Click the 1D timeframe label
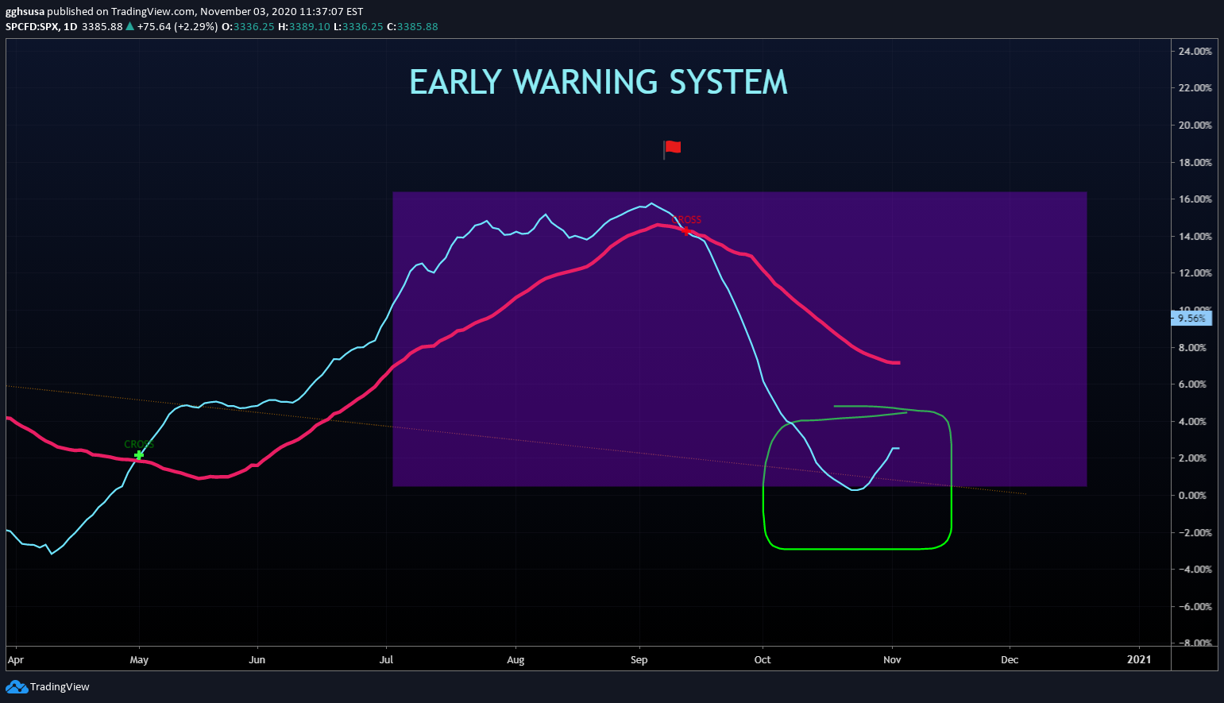 71,26
